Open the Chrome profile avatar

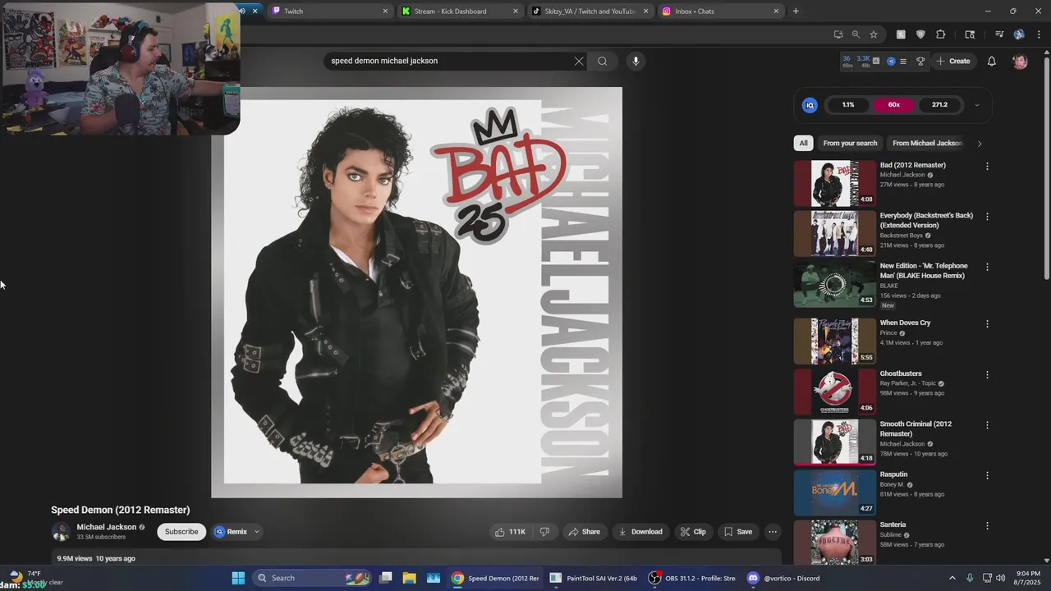click(x=1019, y=34)
